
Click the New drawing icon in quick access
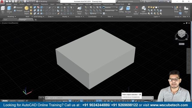coord(7,1)
